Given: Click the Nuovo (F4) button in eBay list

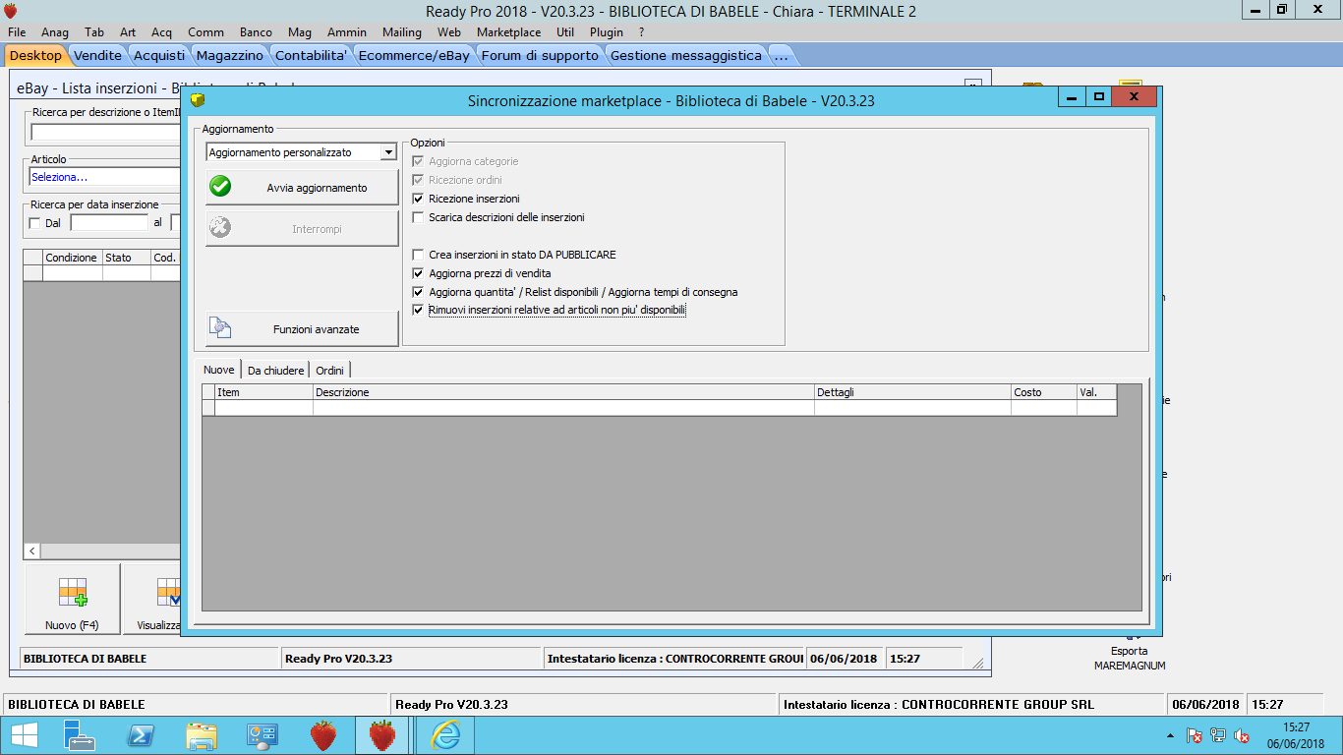Looking at the screenshot, I should pyautogui.click(x=73, y=599).
